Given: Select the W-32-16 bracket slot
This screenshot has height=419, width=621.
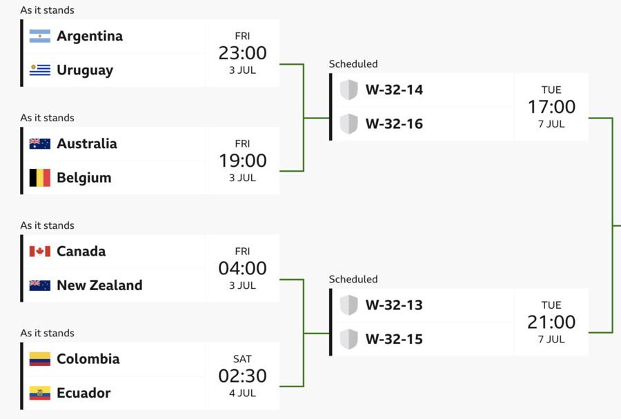Looking at the screenshot, I should [x=422, y=124].
